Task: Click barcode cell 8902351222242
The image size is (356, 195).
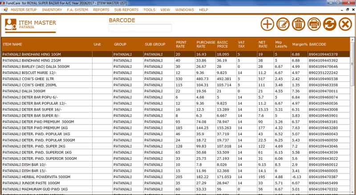Action: (x=328, y=73)
